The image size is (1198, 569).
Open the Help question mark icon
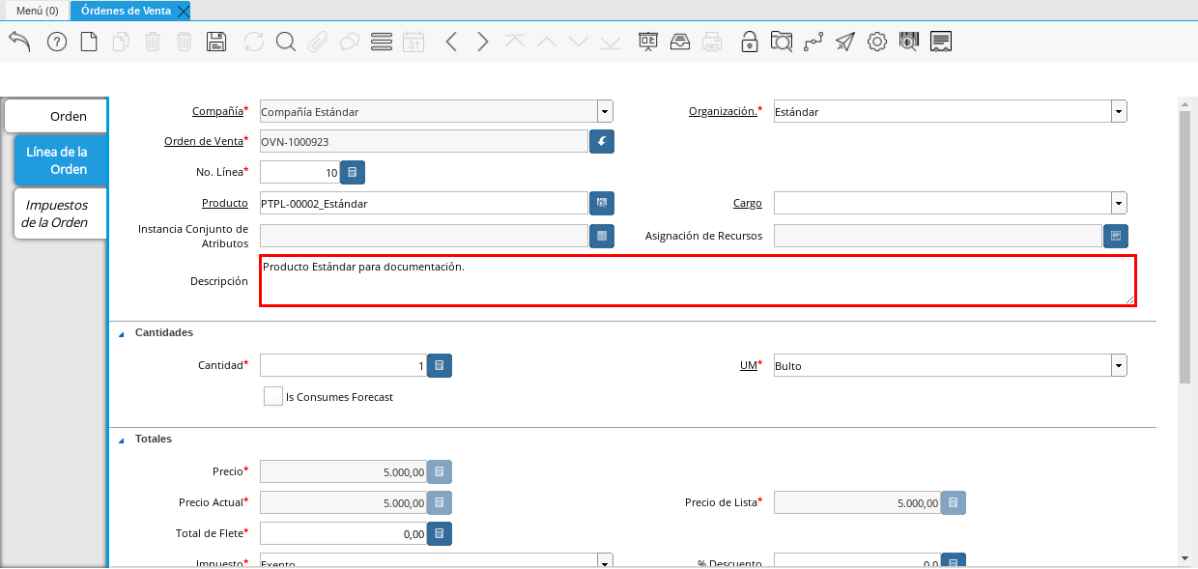57,42
